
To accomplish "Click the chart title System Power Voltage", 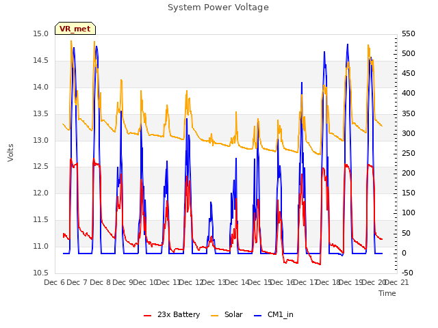I will 218,8.
